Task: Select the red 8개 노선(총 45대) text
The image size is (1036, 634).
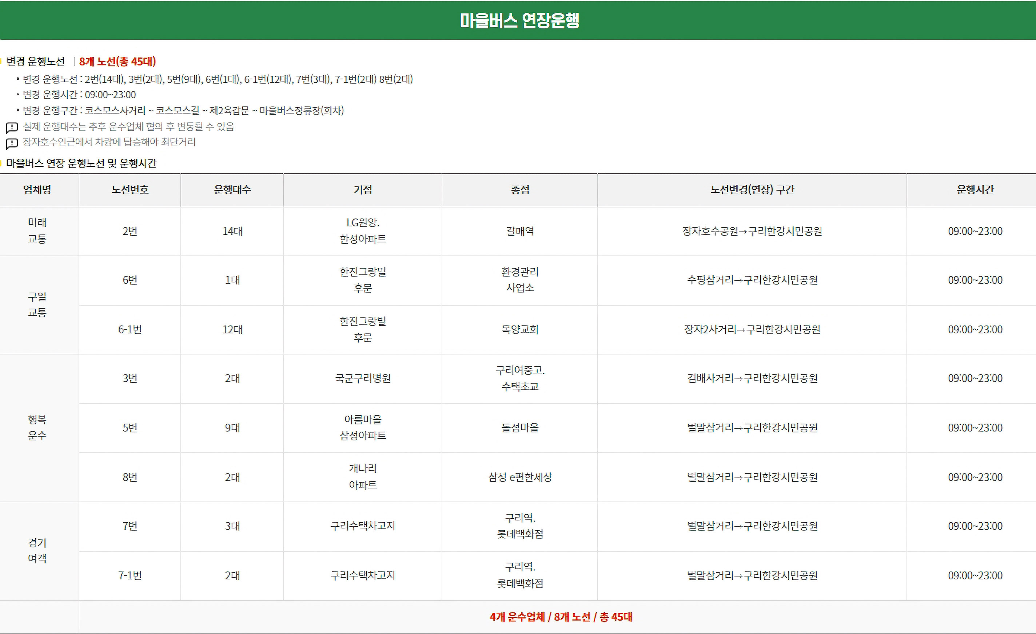Action: click(x=117, y=62)
